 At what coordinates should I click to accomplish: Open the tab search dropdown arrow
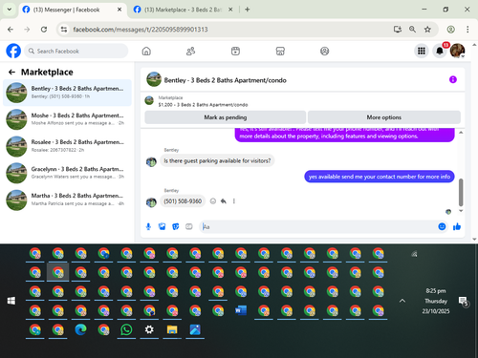(10, 10)
